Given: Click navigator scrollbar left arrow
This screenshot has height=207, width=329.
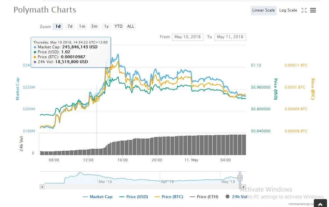Looking at the screenshot, I should (x=42, y=187).
